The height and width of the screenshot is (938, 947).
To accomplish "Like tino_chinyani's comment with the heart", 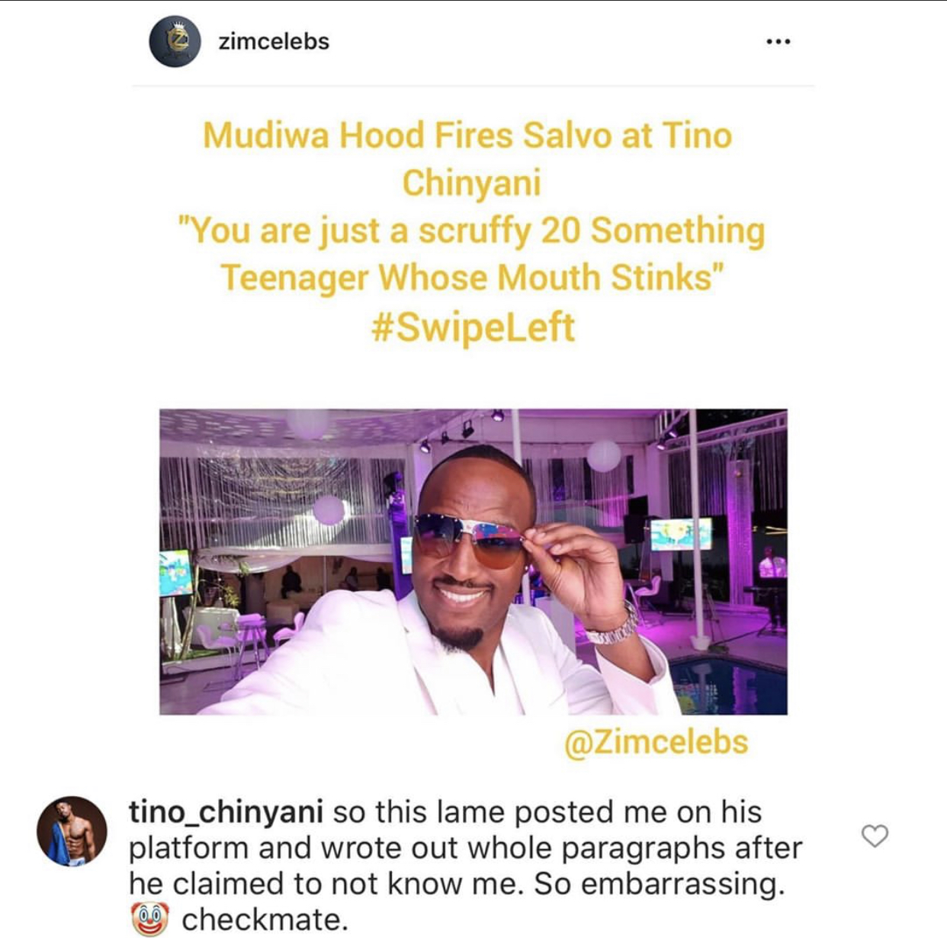I will point(875,836).
